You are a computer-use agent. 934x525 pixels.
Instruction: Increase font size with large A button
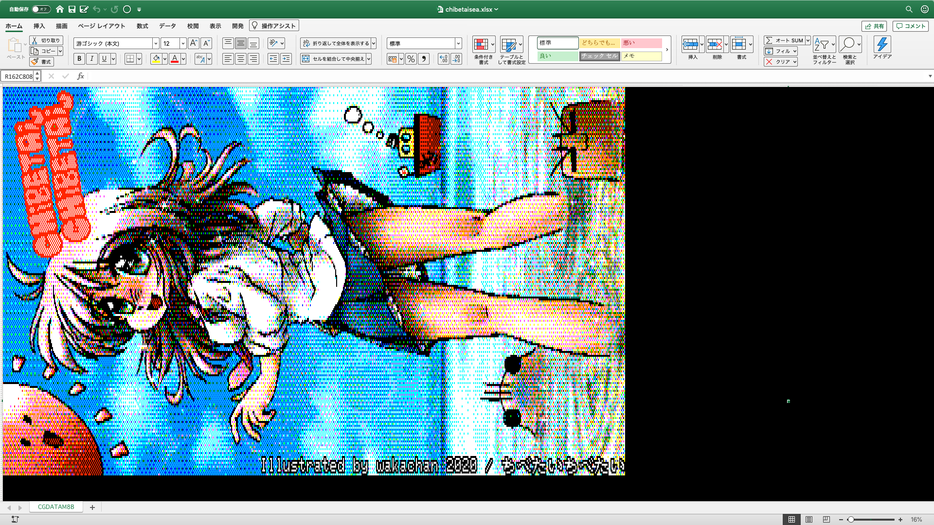(x=194, y=43)
